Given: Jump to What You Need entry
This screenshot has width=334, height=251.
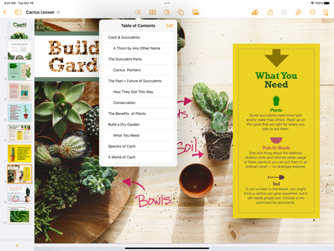Looking at the screenshot, I should [x=138, y=135].
